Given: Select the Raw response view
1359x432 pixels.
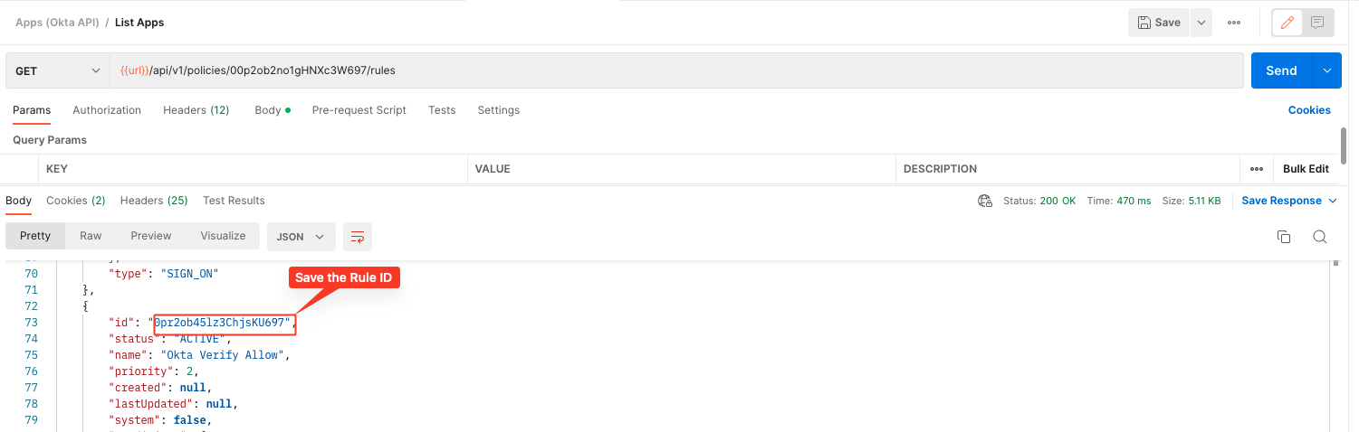Looking at the screenshot, I should (x=91, y=236).
